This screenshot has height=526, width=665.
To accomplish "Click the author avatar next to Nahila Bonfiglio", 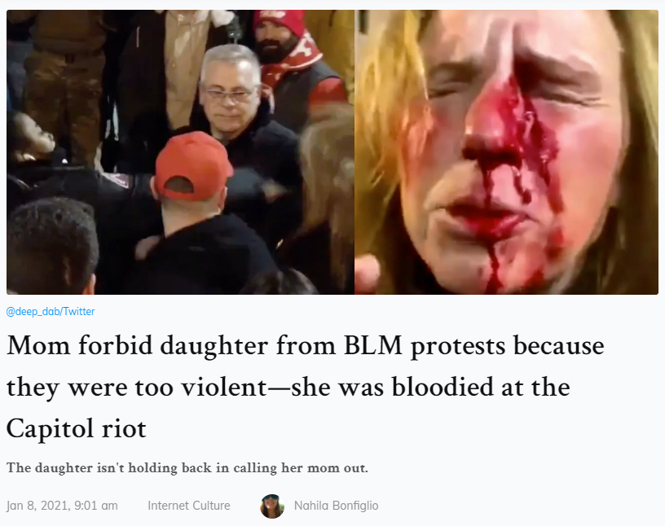I will point(272,506).
